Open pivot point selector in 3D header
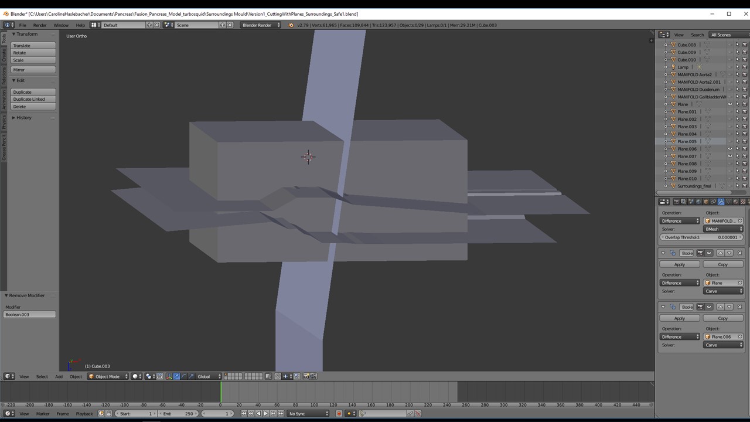The height and width of the screenshot is (422, 750). click(149, 376)
